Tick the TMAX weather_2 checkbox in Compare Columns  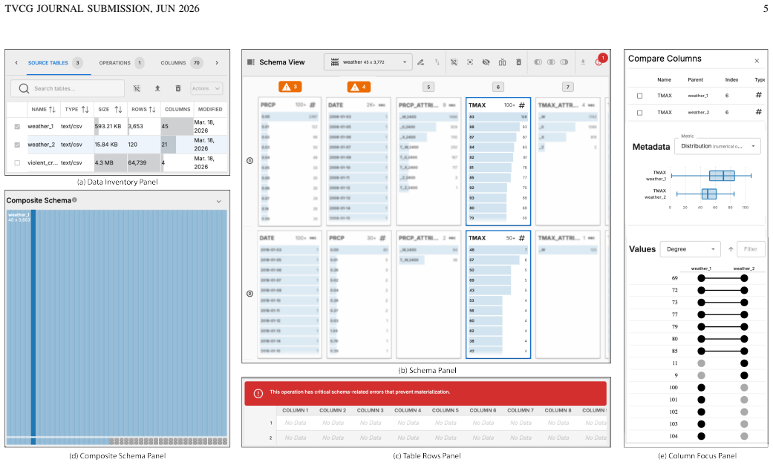pyautogui.click(x=640, y=113)
